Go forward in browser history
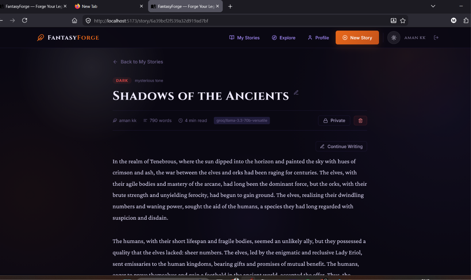 12,20
